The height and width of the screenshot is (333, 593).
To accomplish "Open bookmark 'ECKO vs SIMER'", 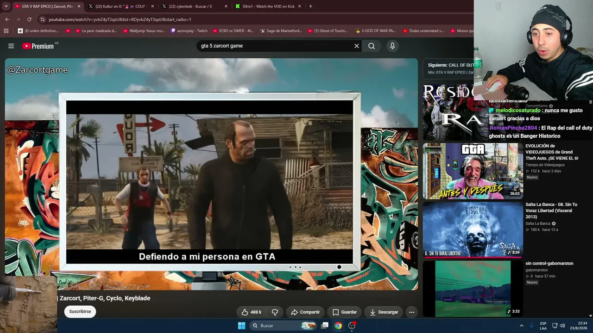I will [x=233, y=31].
